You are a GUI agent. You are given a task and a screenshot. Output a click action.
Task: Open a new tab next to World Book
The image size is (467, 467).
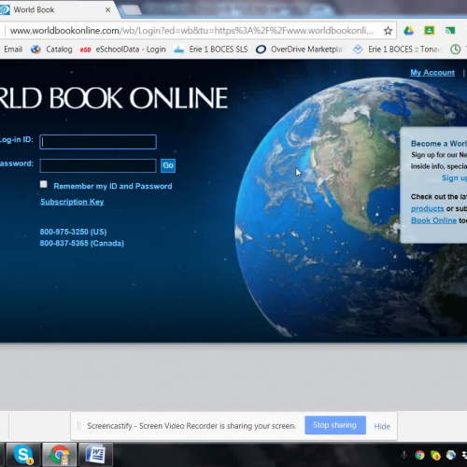132,10
